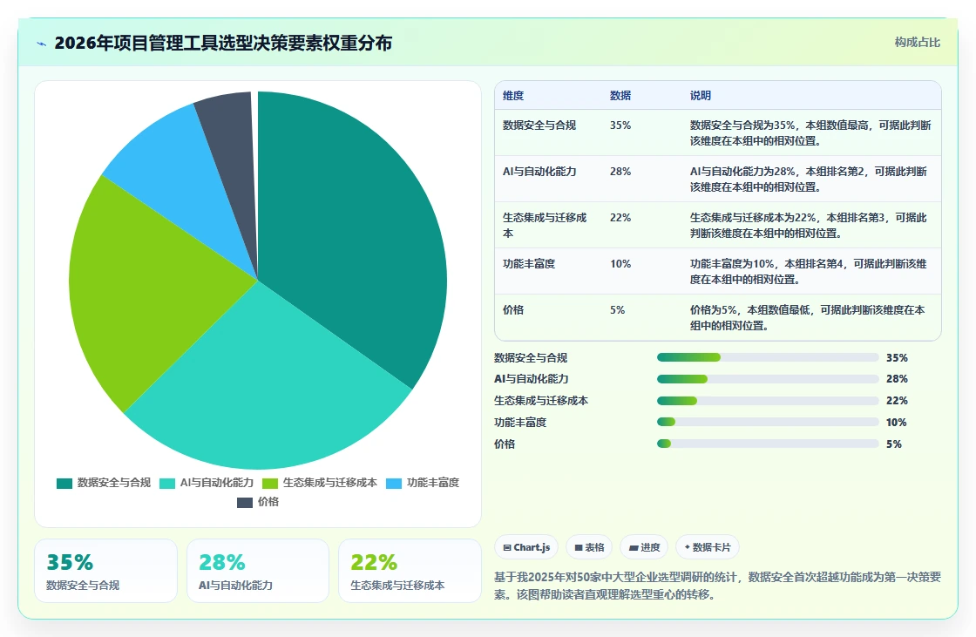
Task: Click the 35% value in table
Action: point(620,125)
